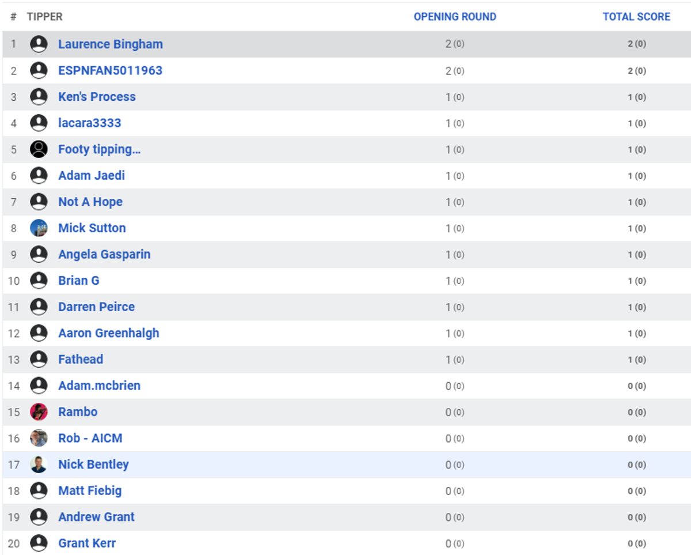691x555 pixels.
Task: Open Angela Gasparin's profile link
Action: (104, 254)
